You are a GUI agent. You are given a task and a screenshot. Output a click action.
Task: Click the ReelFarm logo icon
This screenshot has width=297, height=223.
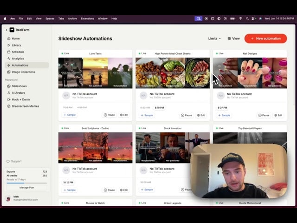(x=12, y=30)
